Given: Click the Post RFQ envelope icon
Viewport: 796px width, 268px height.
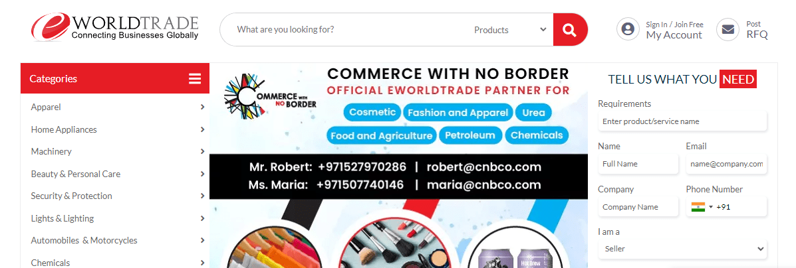Looking at the screenshot, I should (x=728, y=29).
